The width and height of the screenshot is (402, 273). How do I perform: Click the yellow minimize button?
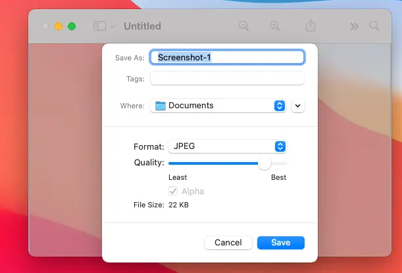[x=59, y=26]
